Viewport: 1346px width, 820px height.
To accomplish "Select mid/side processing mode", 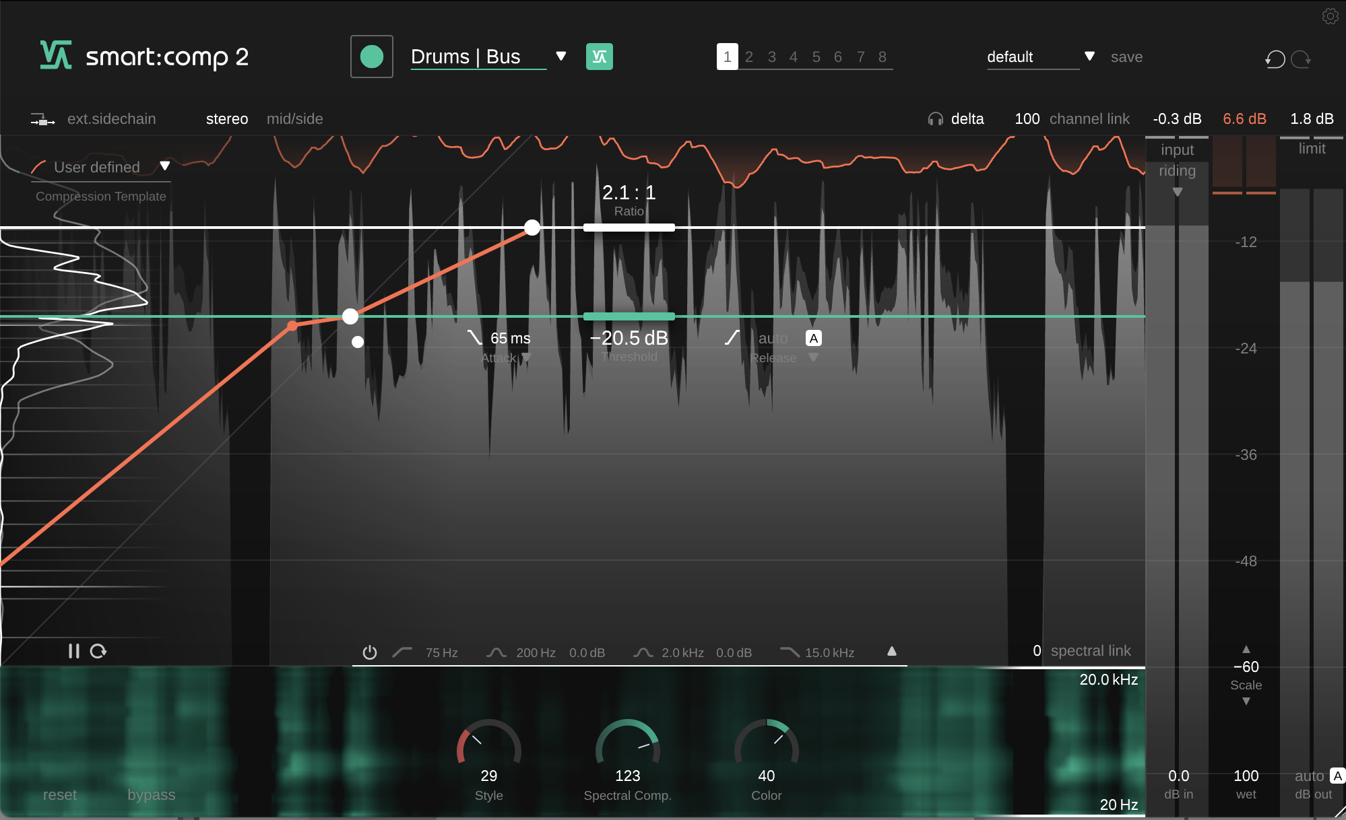I will click(x=294, y=119).
